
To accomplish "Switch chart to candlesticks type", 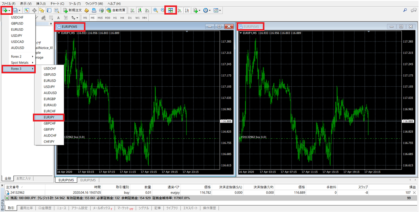I will pyautogui.click(x=140, y=10).
